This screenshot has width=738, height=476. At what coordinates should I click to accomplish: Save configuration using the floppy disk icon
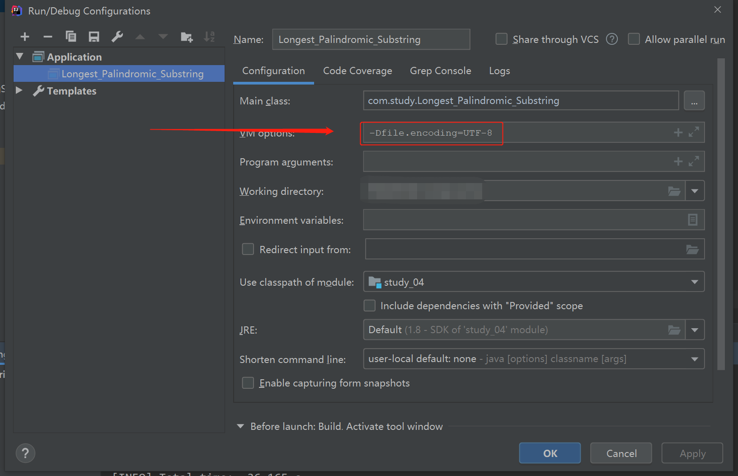(94, 37)
